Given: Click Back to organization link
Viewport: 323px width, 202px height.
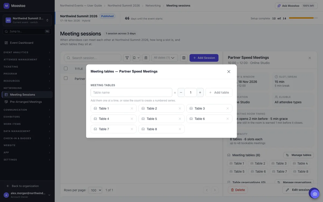Looking at the screenshot, I should click(23, 186).
